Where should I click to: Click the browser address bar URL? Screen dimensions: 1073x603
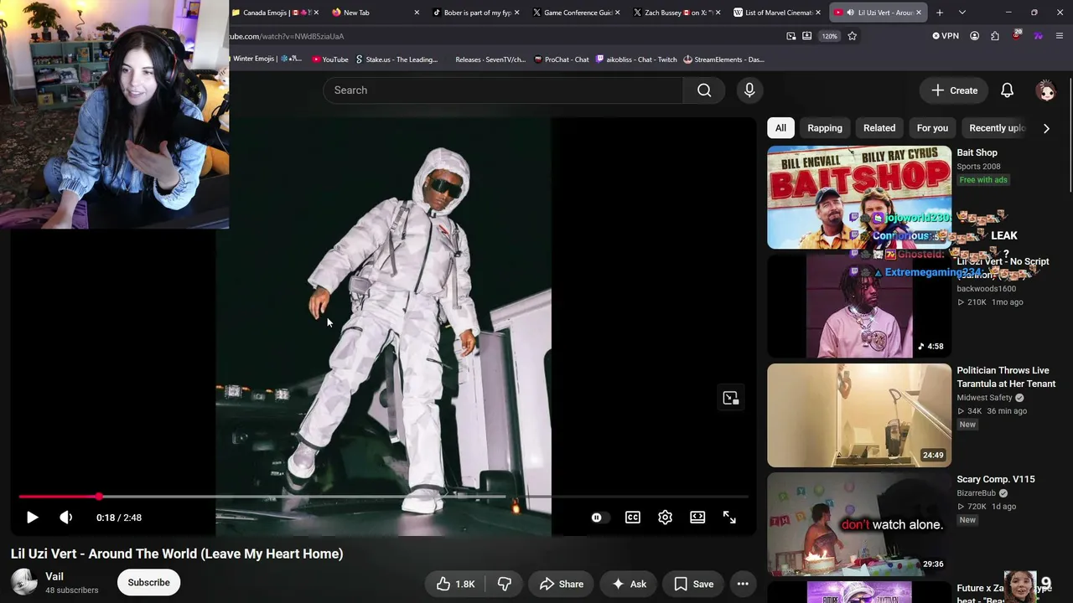pyautogui.click(x=287, y=36)
